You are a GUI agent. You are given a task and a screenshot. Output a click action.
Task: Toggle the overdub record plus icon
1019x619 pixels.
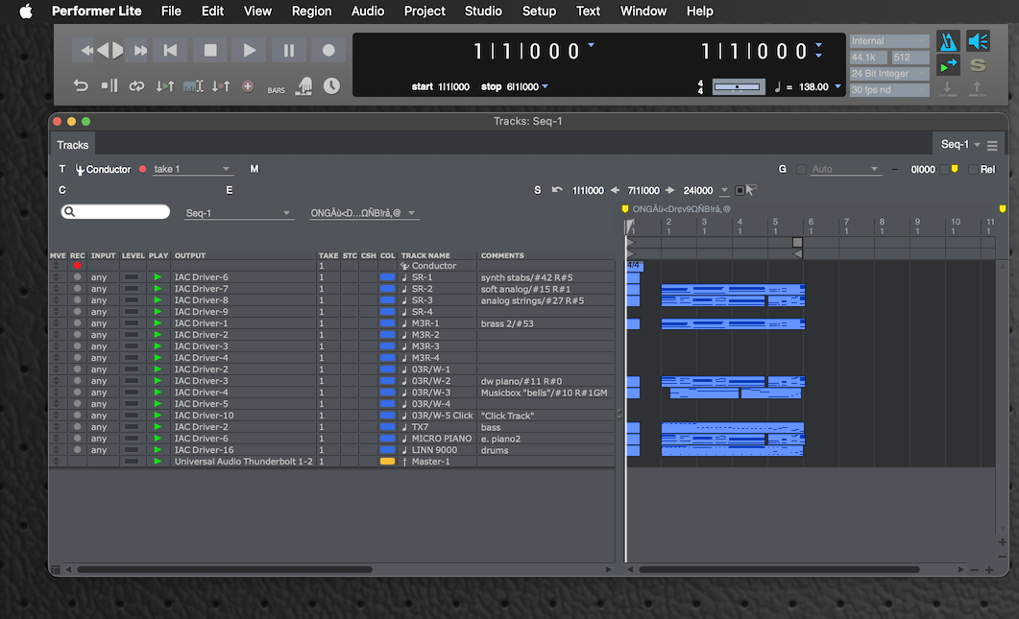[248, 85]
